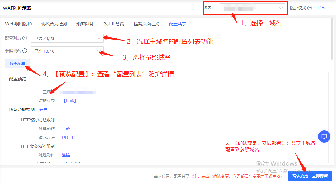Screen dimensions: 336x184
Task: Click the HTTP请求方法限制 label
Action: coord(38,120)
